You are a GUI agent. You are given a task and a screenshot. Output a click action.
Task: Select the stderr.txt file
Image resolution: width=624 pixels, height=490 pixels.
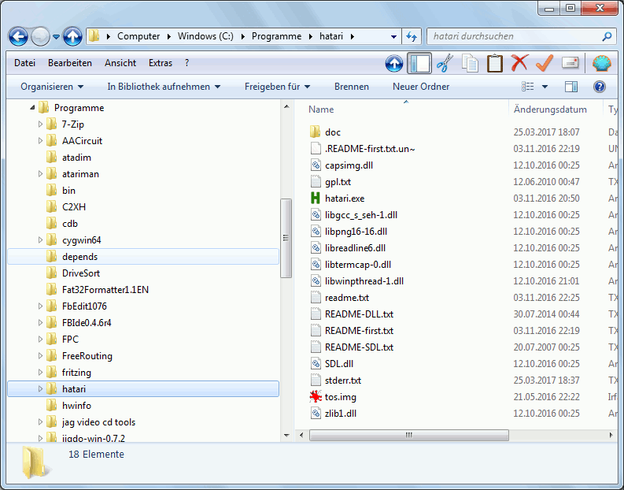pyautogui.click(x=342, y=380)
